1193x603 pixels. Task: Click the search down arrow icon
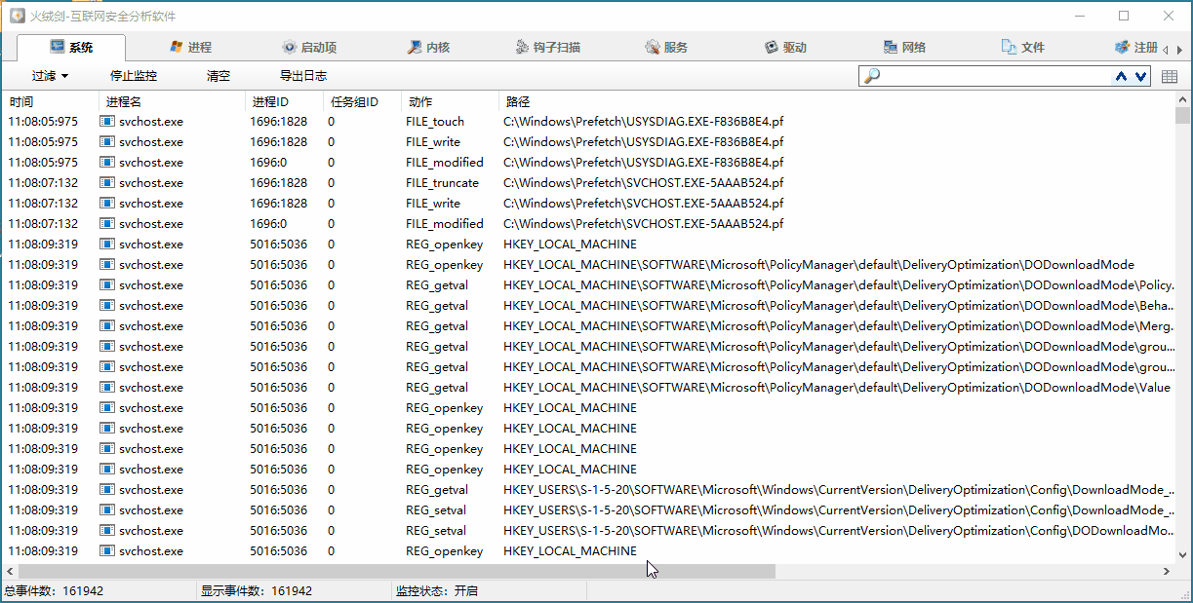click(x=1140, y=76)
